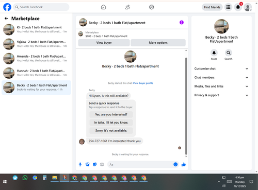Open the Amanda conversation
Viewport: 258px width, 190px height.
coord(36,58)
